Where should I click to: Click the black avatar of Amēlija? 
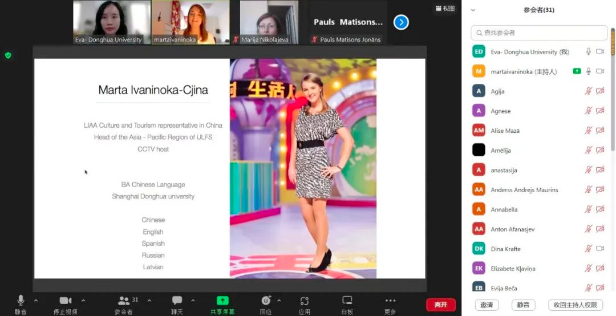479,150
